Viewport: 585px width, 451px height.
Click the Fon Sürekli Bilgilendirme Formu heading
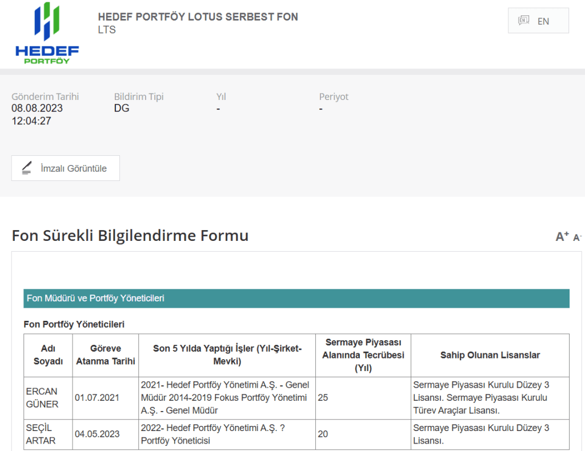(130, 236)
